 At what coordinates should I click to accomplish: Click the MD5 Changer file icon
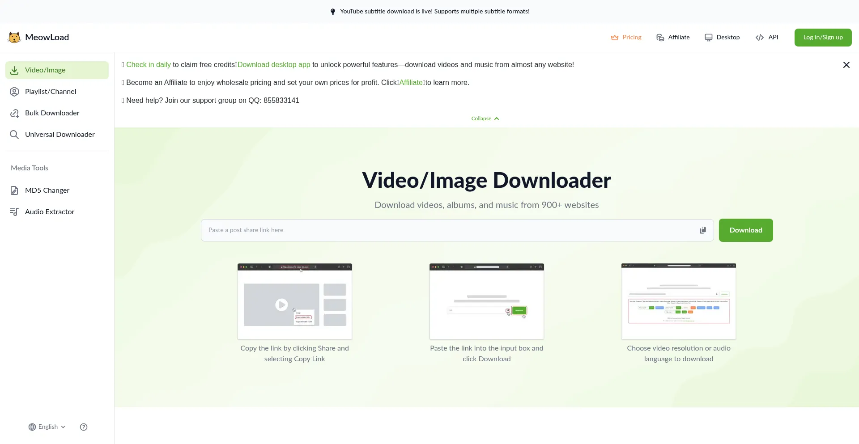point(14,190)
